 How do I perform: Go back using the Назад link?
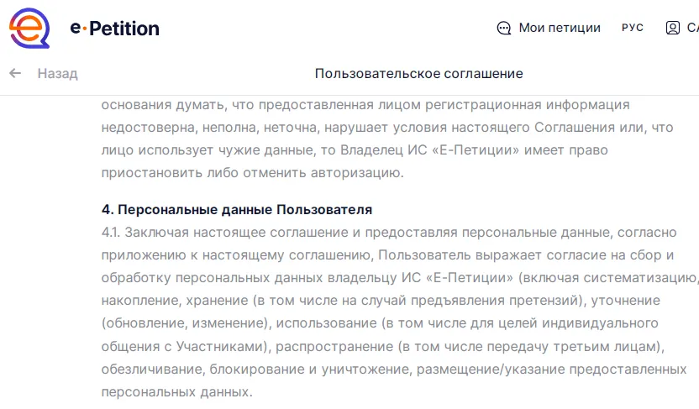click(57, 73)
